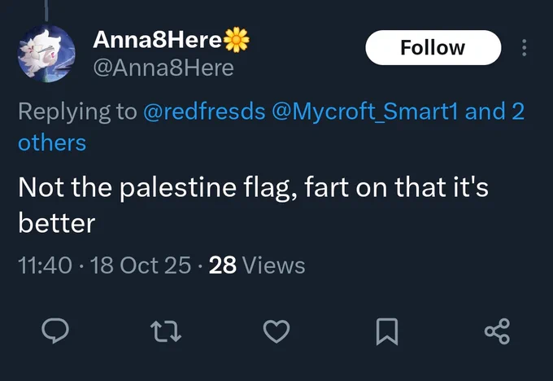Open the share icon options
This screenshot has height=381, width=553.
(497, 331)
